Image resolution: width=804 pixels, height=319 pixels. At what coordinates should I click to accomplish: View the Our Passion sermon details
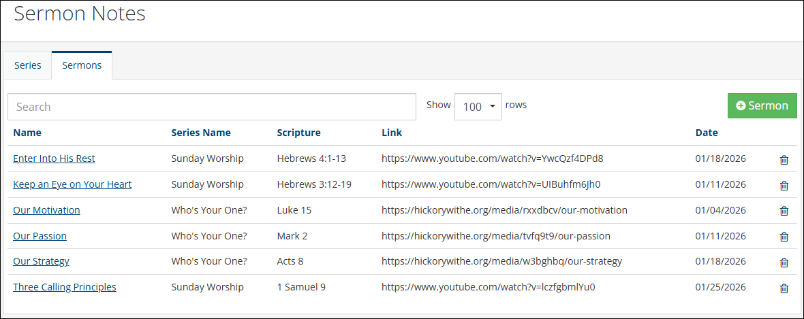click(x=40, y=236)
